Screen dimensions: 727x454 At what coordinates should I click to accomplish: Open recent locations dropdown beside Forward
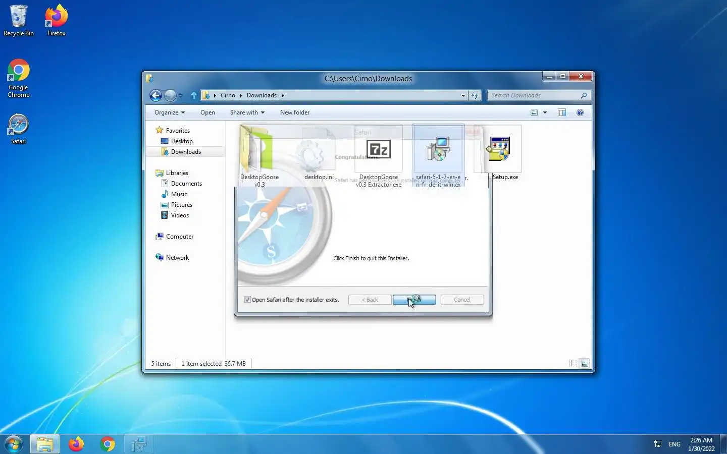coord(180,96)
